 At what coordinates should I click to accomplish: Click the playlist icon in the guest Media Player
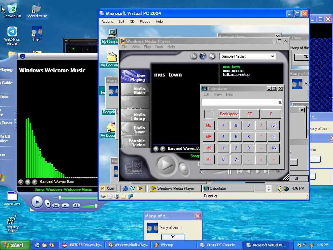point(203,56)
